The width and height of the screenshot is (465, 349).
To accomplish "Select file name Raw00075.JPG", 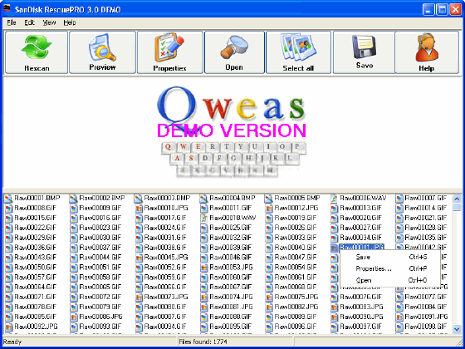I will click(296, 297).
